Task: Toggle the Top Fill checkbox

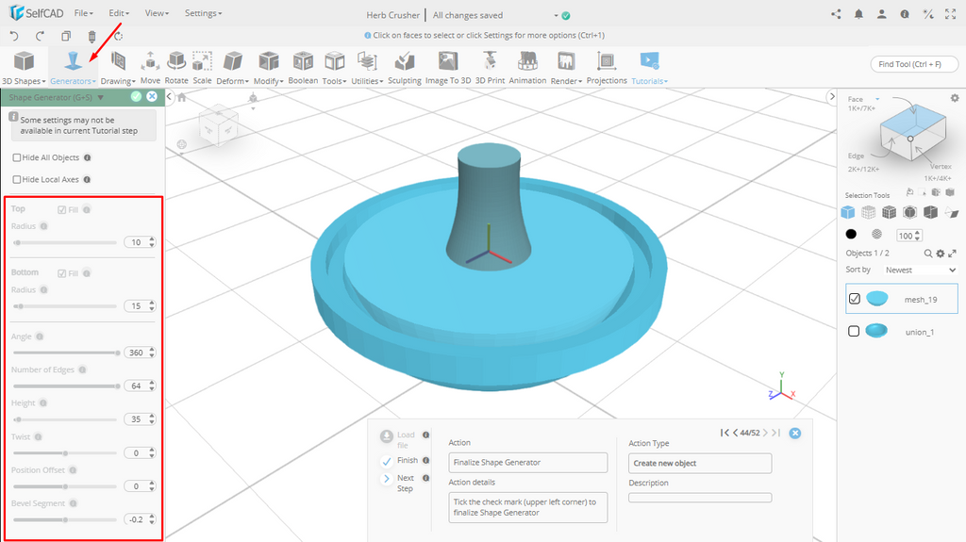Action: (x=61, y=210)
